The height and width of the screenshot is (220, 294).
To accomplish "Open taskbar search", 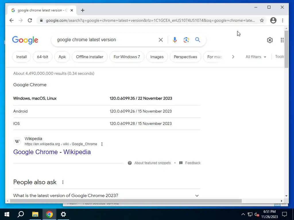I will pyautogui.click(x=21, y=214).
